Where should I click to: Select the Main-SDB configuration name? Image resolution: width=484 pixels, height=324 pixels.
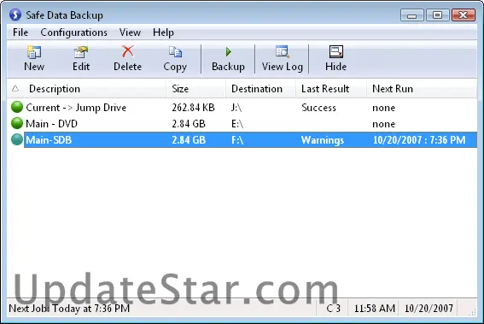(x=49, y=139)
